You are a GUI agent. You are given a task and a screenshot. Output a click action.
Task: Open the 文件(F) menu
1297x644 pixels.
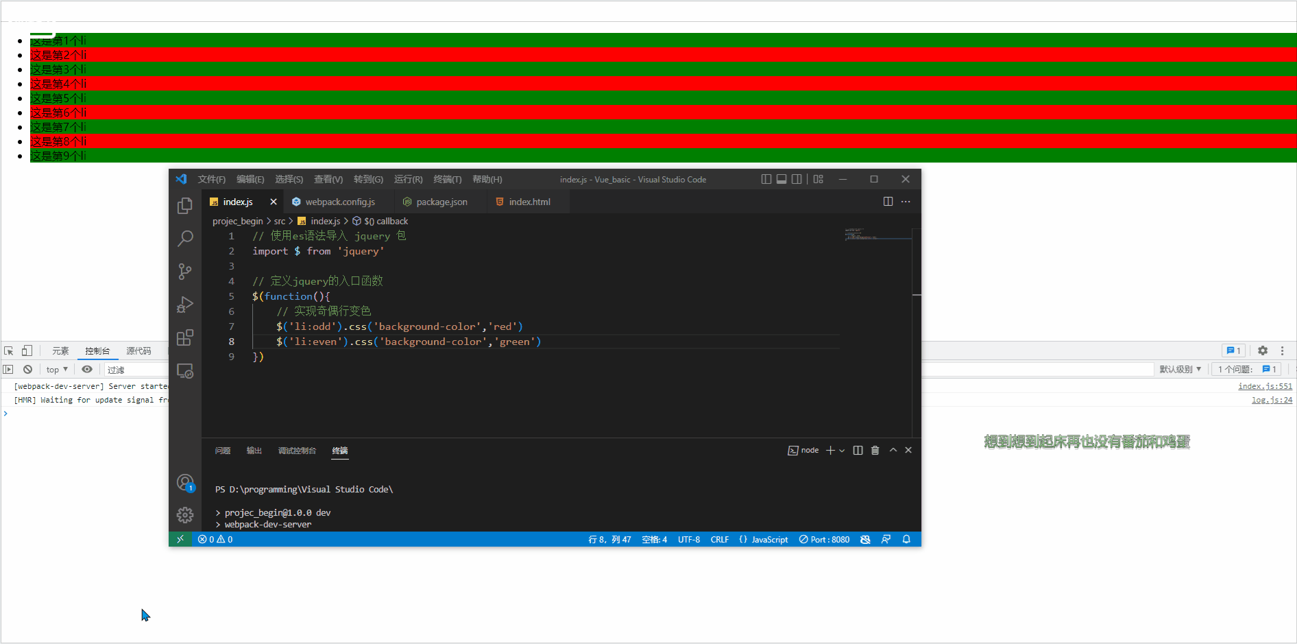point(212,179)
